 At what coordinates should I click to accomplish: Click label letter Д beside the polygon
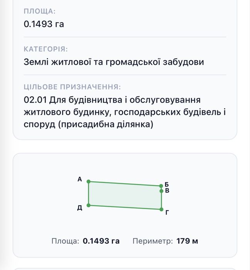[79, 208]
